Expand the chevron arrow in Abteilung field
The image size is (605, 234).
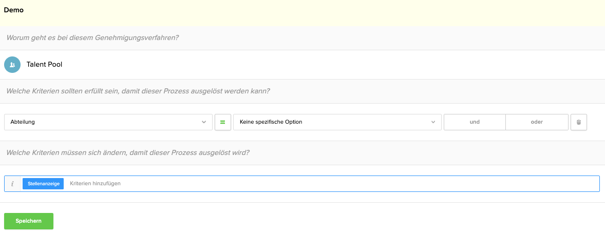(x=204, y=122)
